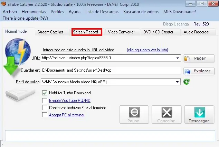219x147 pixels.
Task: Open Lista de Descargas menu
Action: coord(102,12)
